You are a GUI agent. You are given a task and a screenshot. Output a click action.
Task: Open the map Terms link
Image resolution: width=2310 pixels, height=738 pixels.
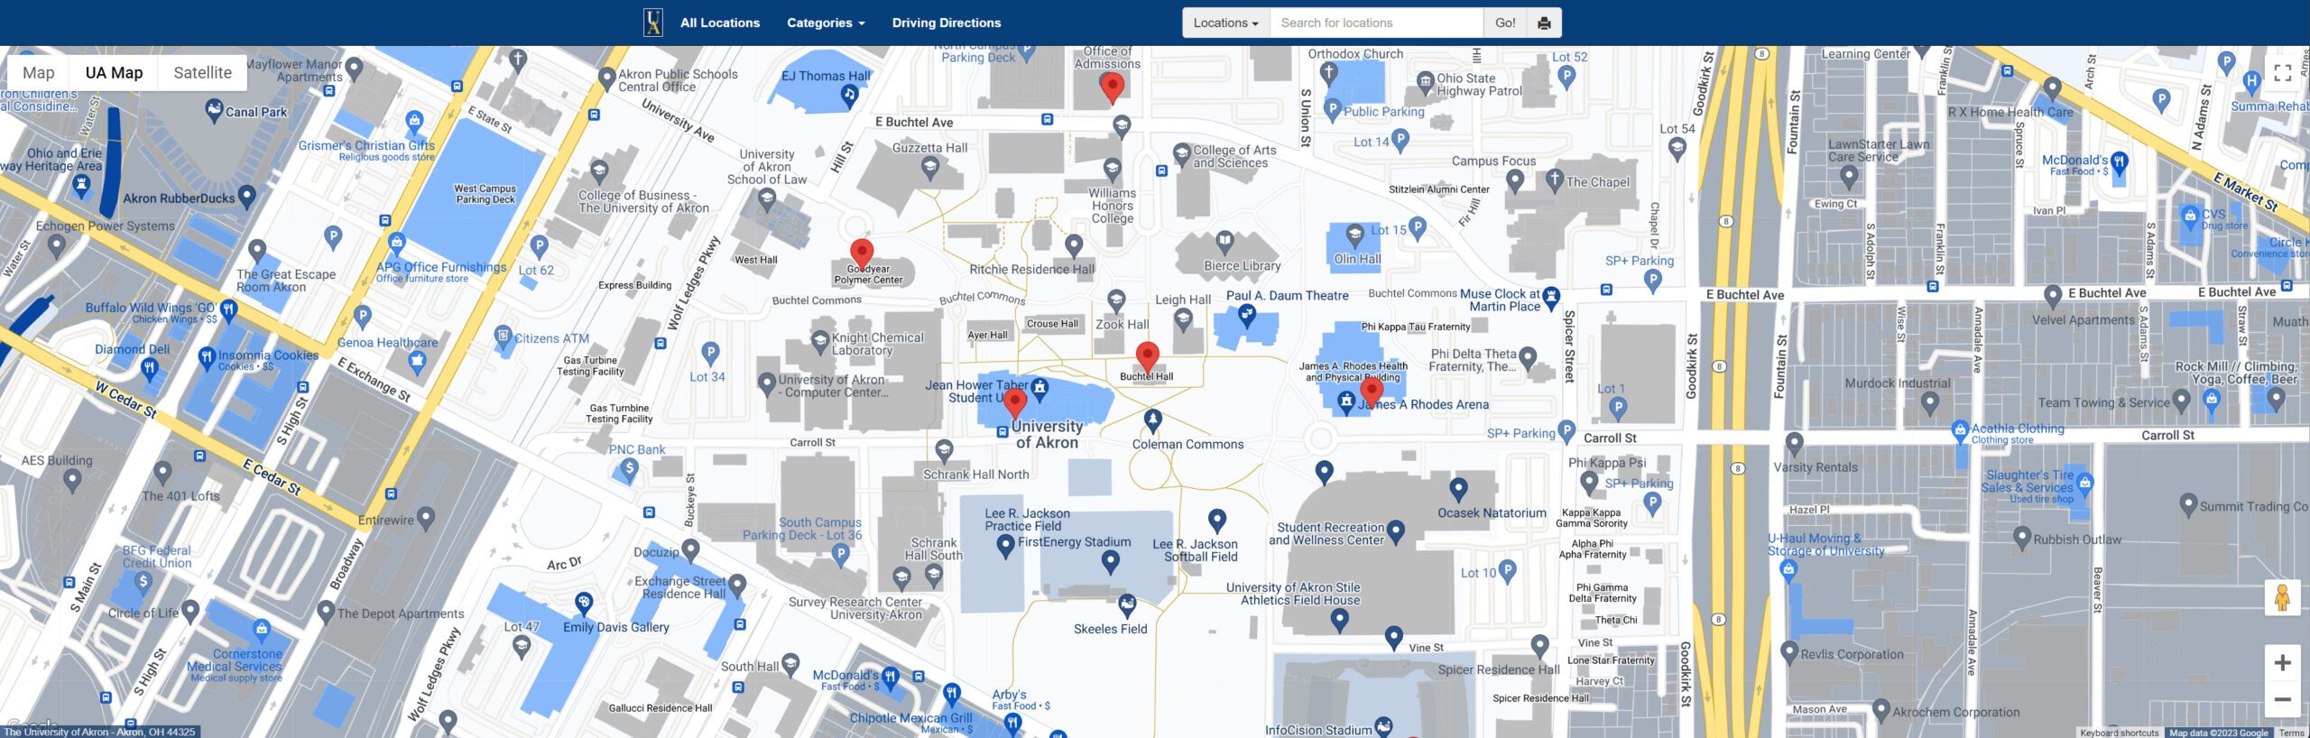click(x=2291, y=733)
